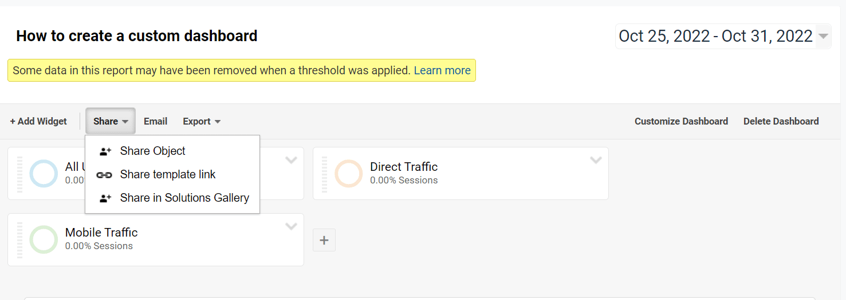
Task: Click the plus icon to add segment
Action: 324,240
